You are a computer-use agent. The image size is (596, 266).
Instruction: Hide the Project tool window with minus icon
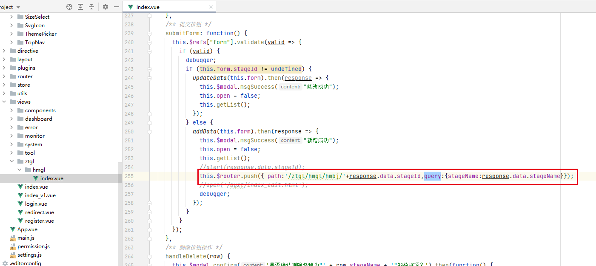[x=116, y=7]
